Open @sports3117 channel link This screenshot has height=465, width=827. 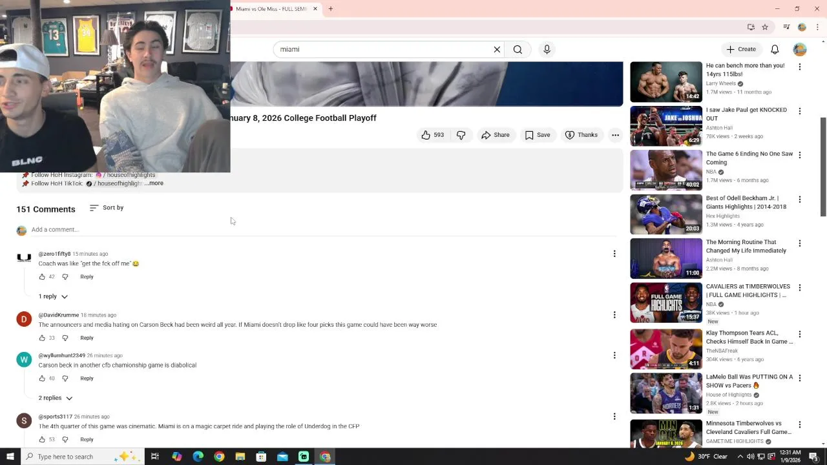[x=56, y=417]
